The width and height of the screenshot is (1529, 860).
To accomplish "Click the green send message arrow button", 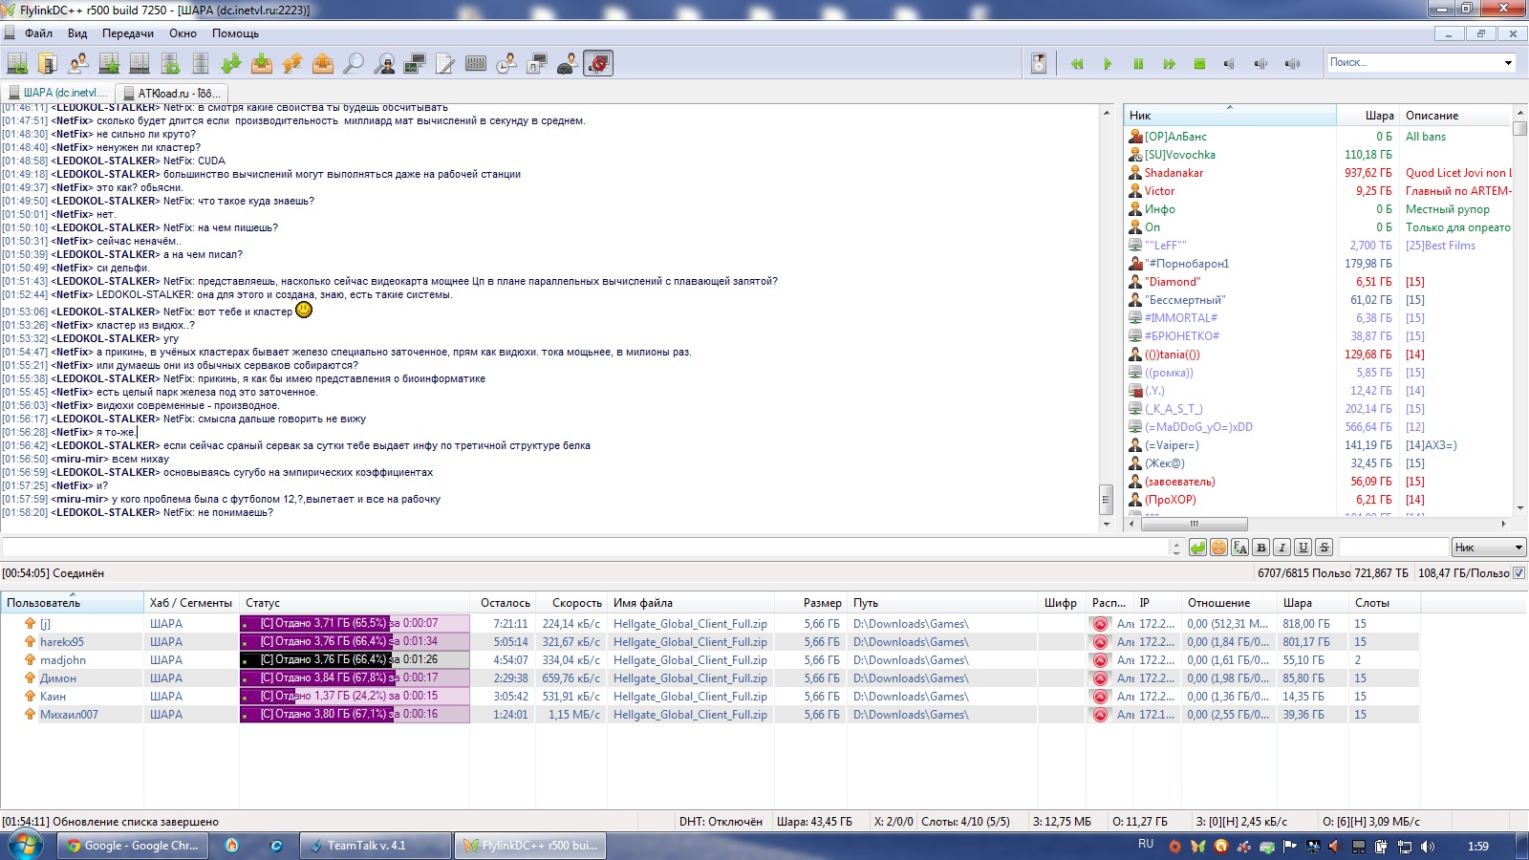I will click(x=1197, y=548).
